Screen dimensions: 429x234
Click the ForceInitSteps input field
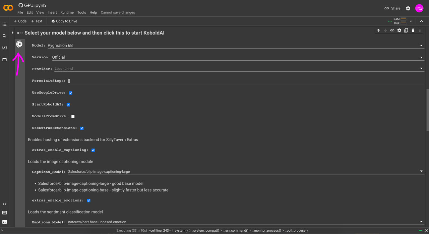pos(246,81)
